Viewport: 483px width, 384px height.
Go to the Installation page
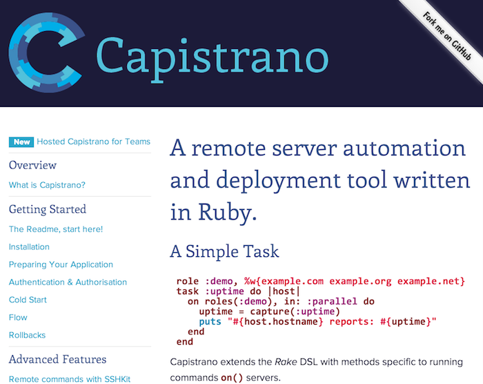29,247
